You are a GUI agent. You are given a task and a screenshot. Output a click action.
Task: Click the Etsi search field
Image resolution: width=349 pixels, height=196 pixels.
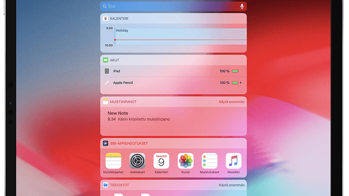[170, 6]
